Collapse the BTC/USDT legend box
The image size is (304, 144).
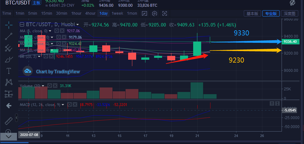pyautogui.click(x=22, y=25)
